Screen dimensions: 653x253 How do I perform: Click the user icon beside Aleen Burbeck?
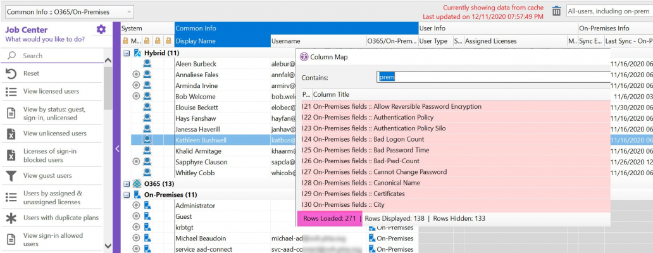tap(147, 64)
